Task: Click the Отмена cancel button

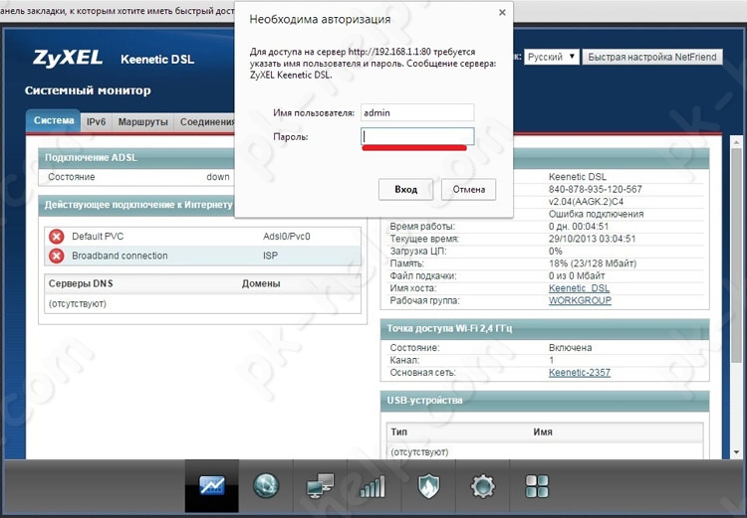Action: click(x=469, y=189)
